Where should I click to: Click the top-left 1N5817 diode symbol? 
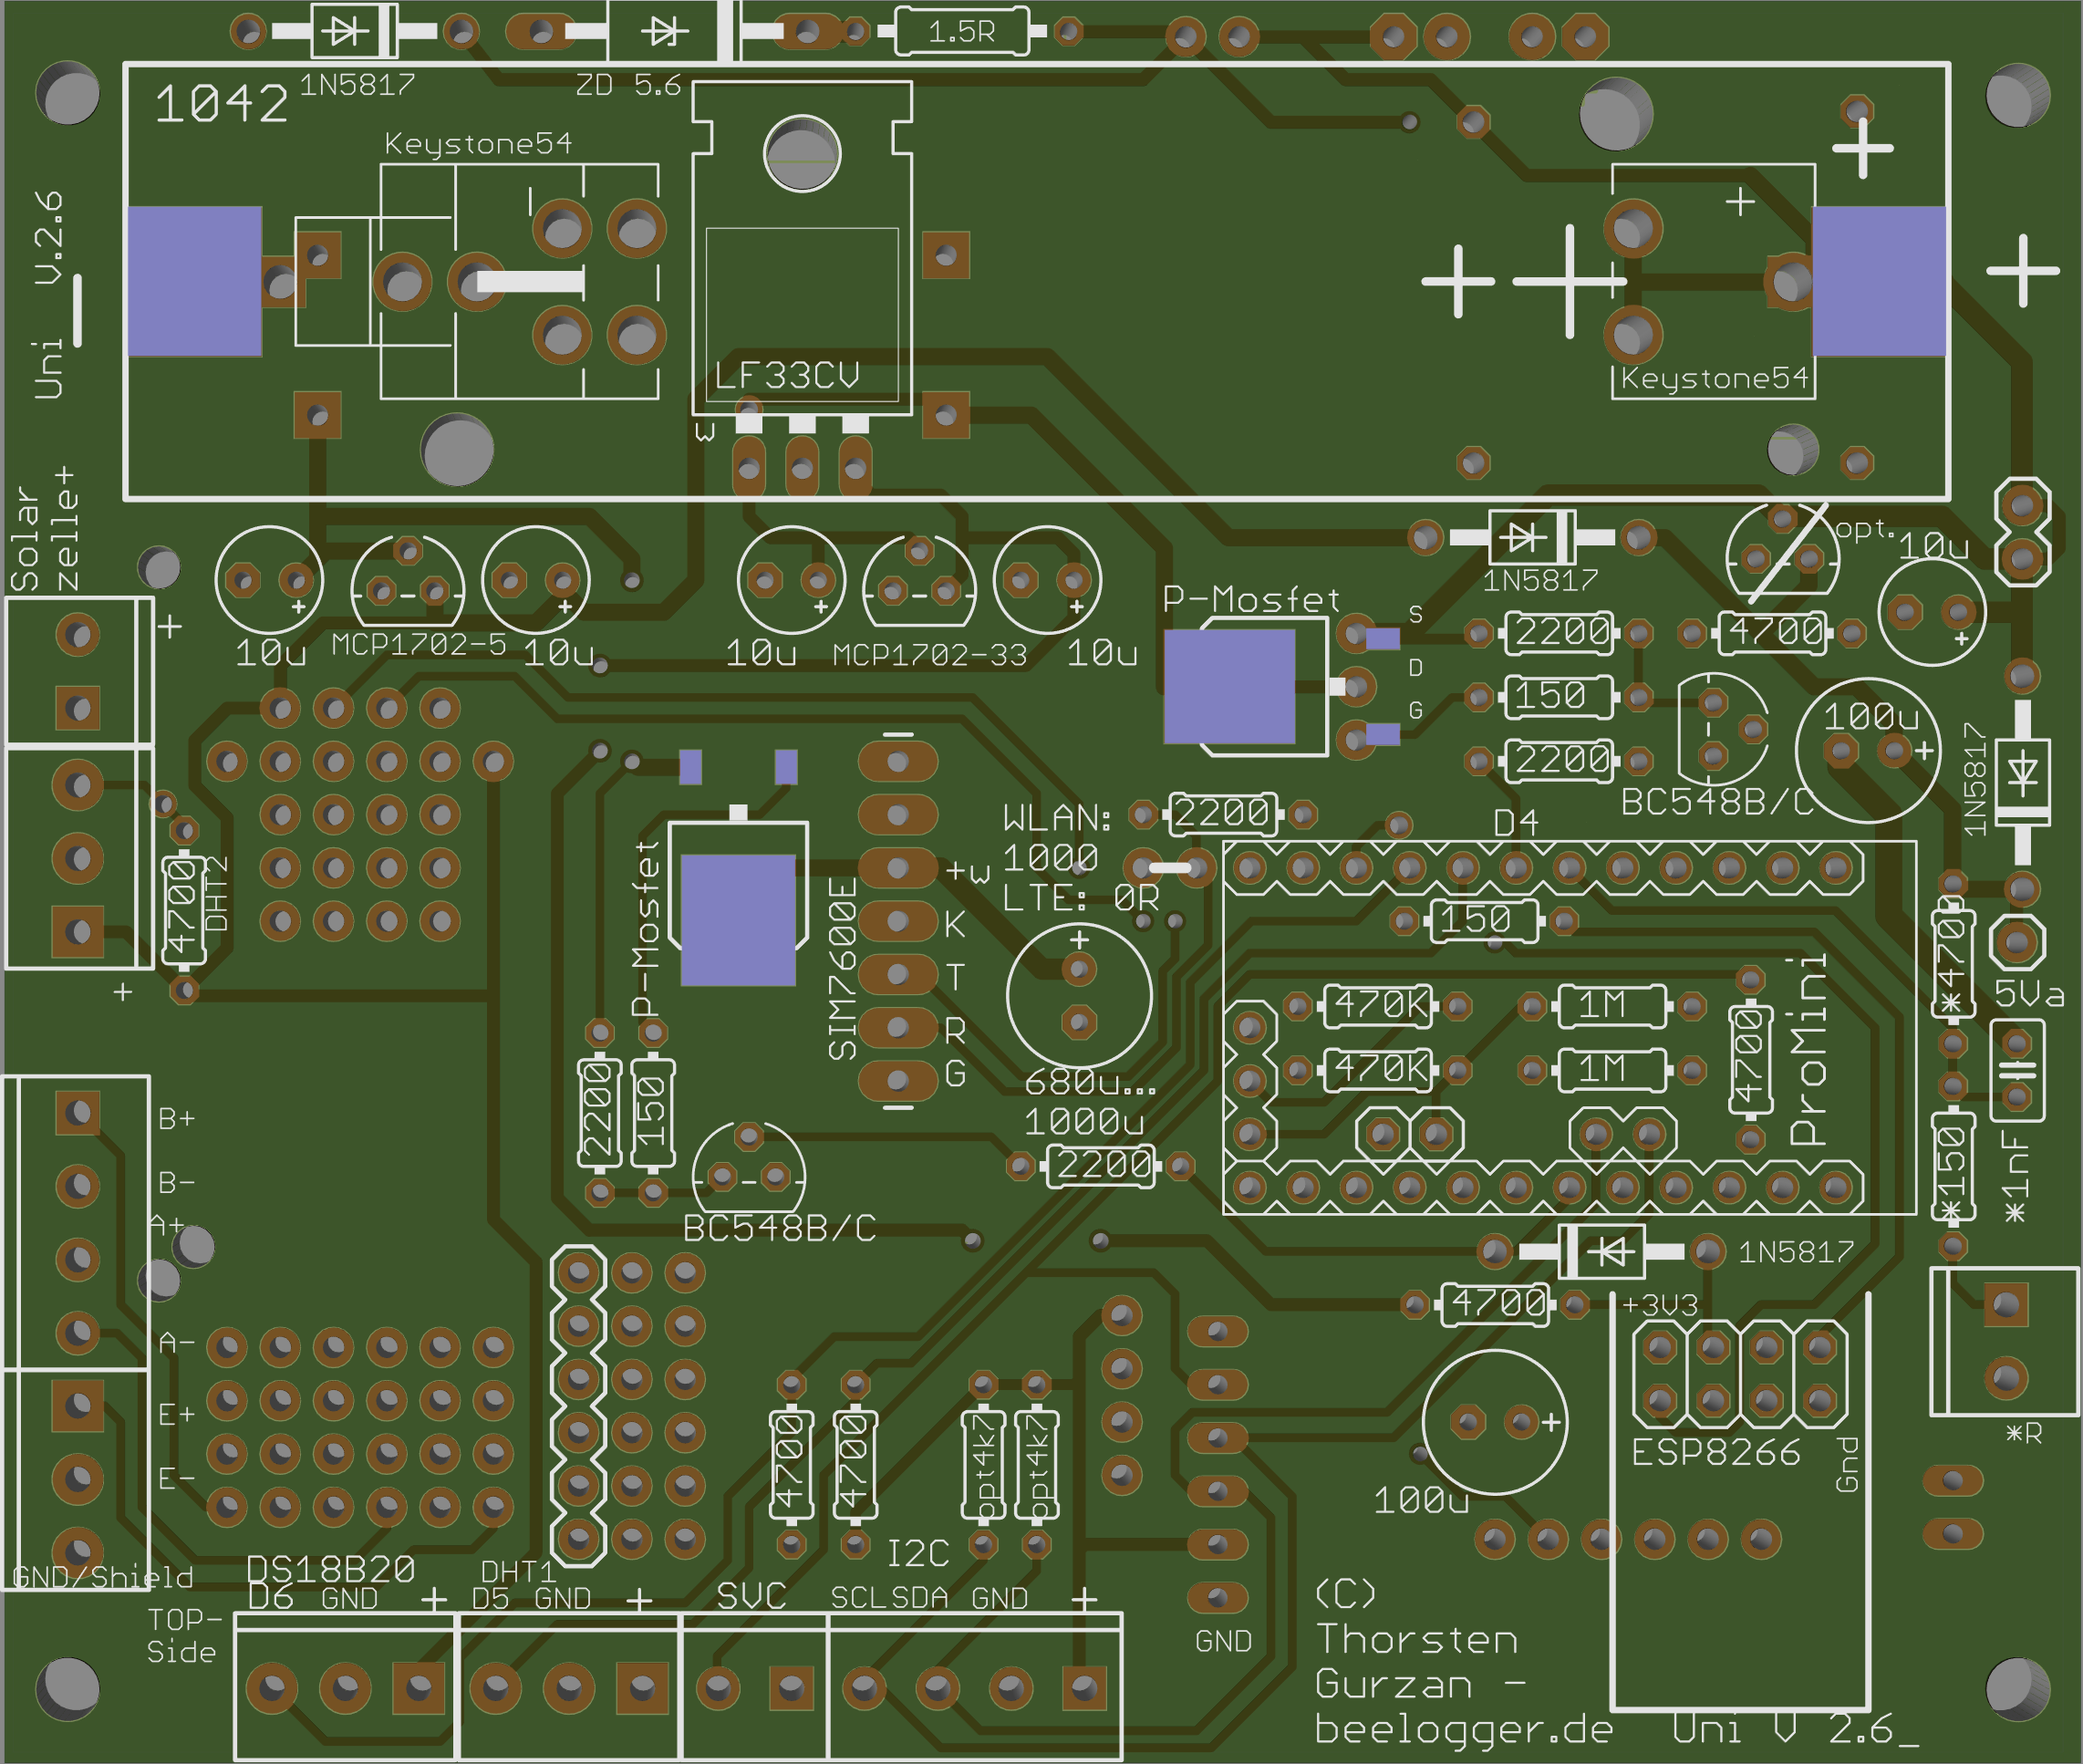[346, 31]
